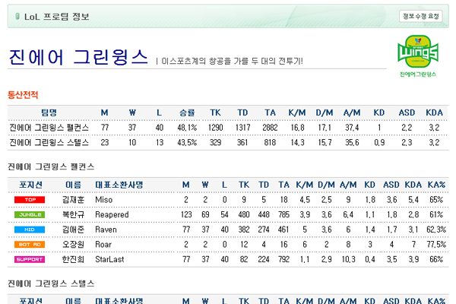Click the Jin Air Green Wings team logo
This screenshot has width=456, height=304.
[x=418, y=52]
